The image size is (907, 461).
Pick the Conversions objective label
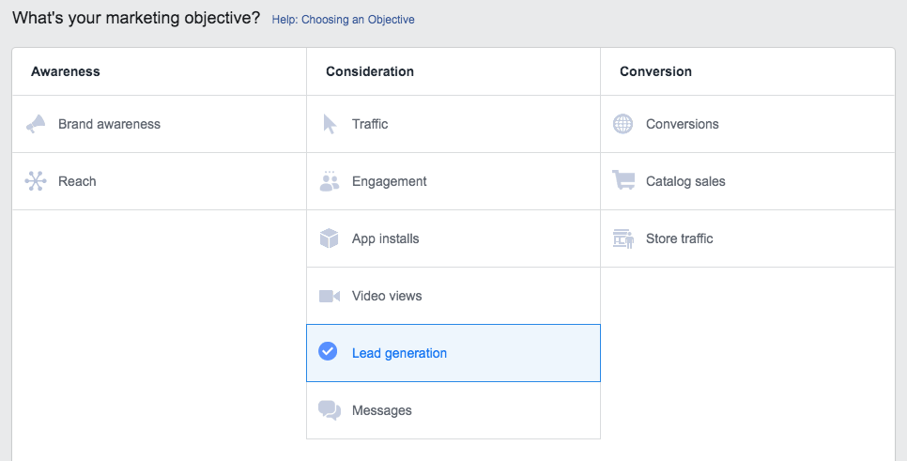pos(683,124)
